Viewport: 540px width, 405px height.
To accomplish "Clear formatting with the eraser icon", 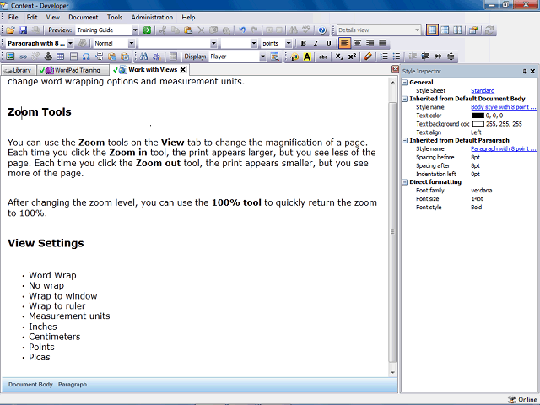I will [x=368, y=57].
